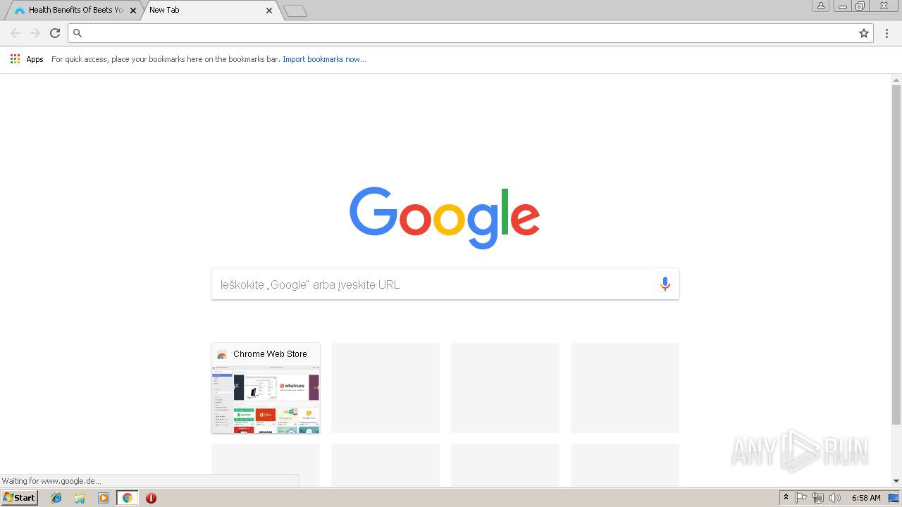
Task: Click the page vertical scrollbar down arrow
Action: (896, 480)
